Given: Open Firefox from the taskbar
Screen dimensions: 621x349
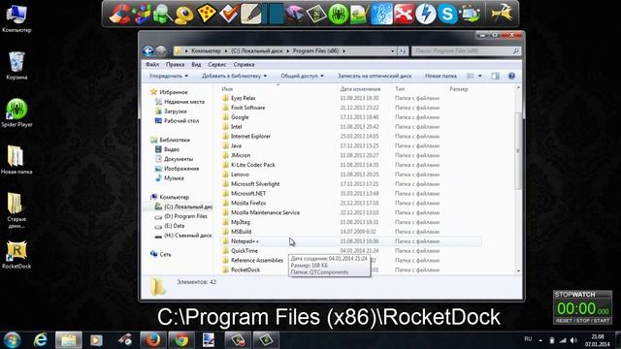Looking at the screenshot, I should coord(153,340).
